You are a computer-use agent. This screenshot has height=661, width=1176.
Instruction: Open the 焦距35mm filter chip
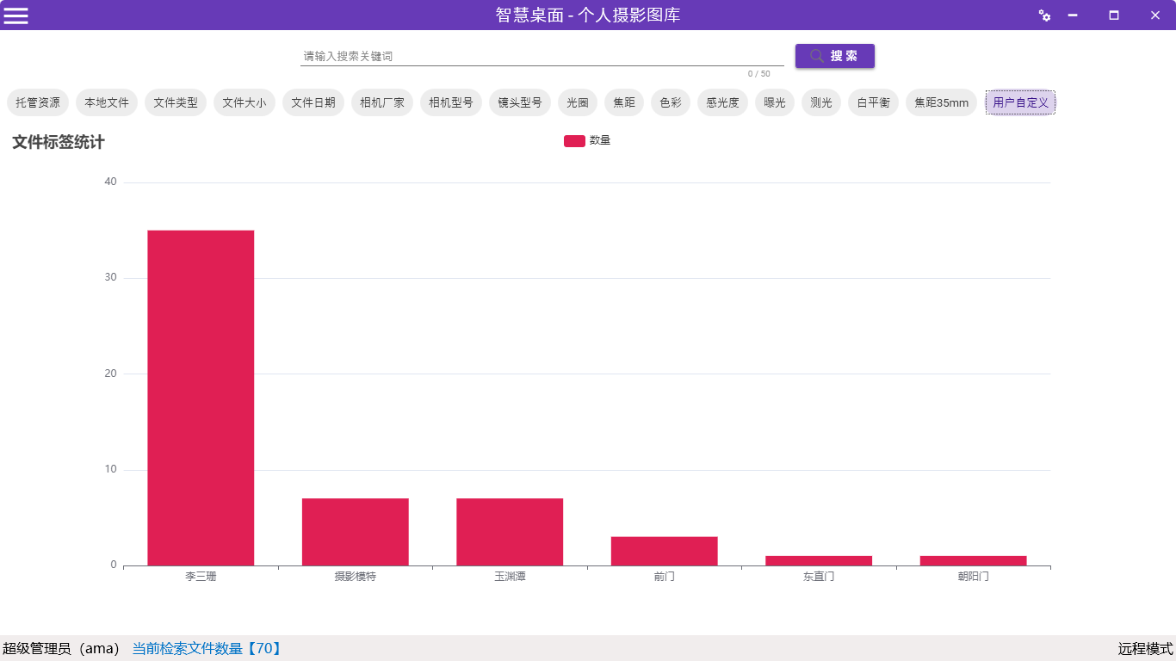click(x=941, y=102)
